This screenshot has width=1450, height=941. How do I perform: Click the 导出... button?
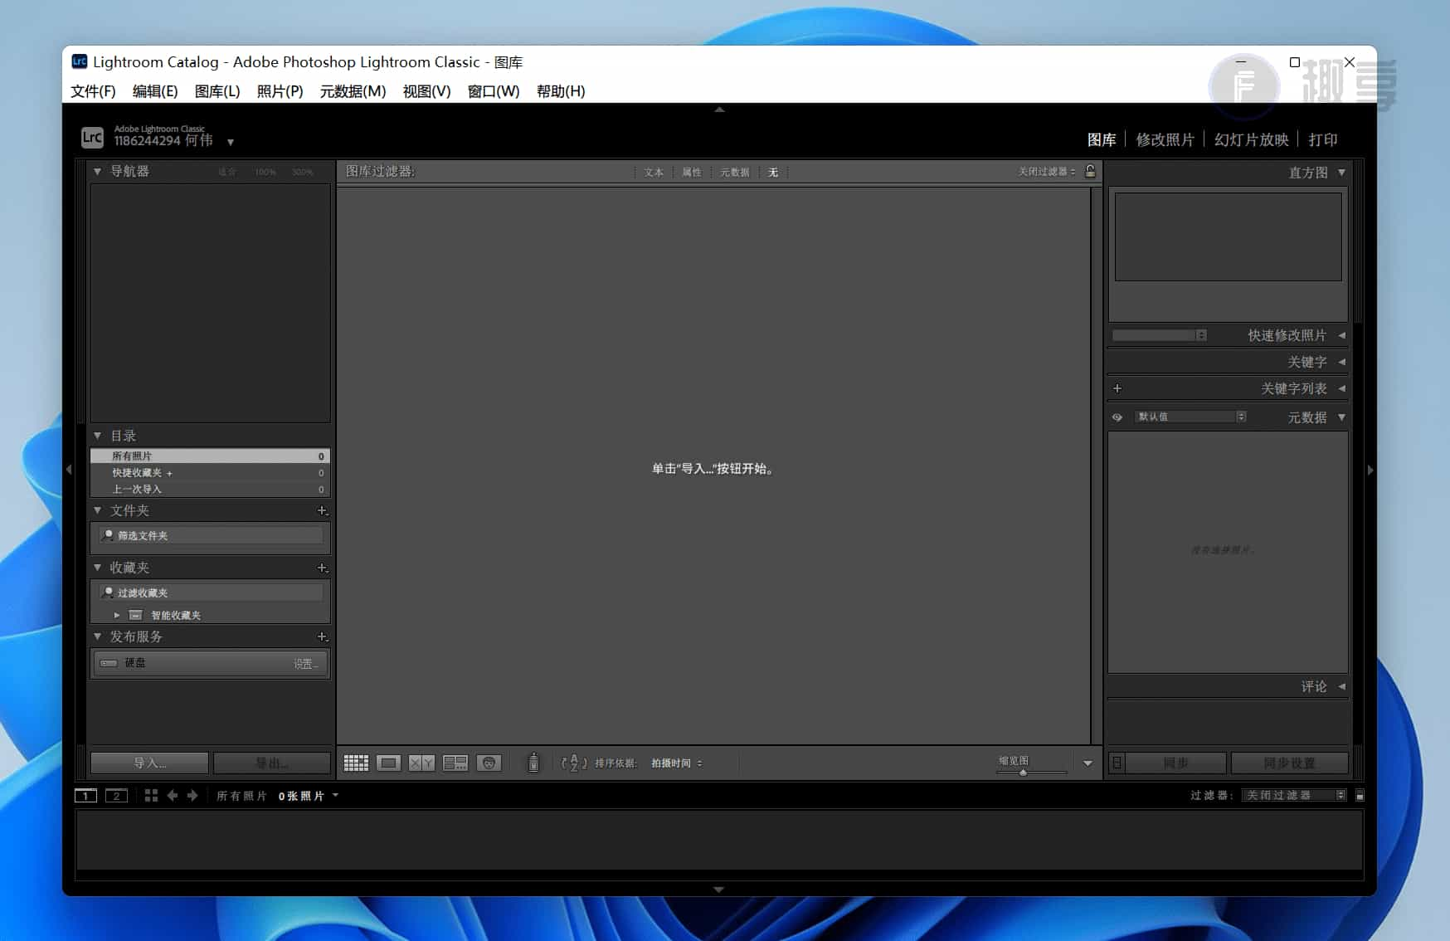272,763
